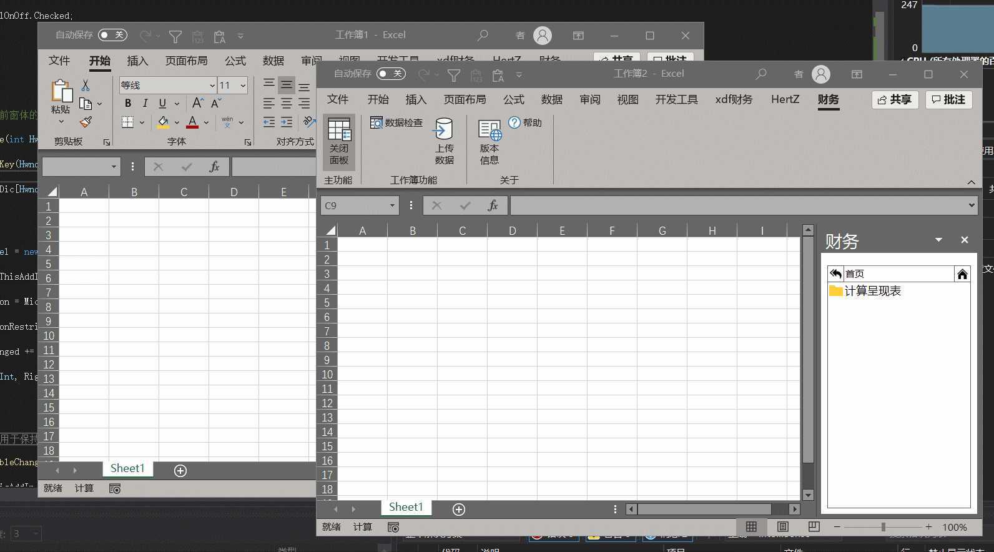
Task: Increase font size in 工作簿1
Action: (x=197, y=104)
